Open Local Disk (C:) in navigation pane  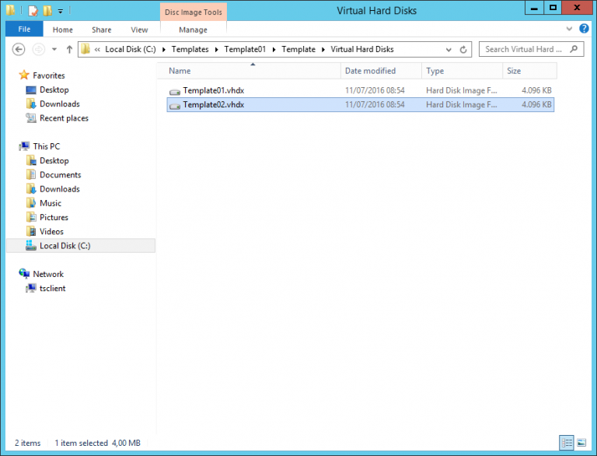(65, 246)
